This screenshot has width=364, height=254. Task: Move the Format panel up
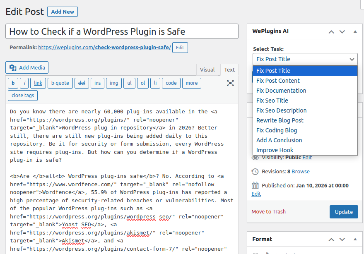pyautogui.click(x=331, y=240)
